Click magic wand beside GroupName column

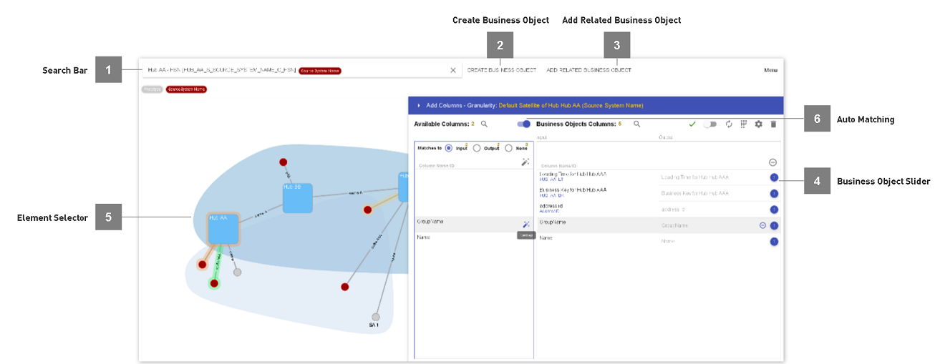[526, 225]
